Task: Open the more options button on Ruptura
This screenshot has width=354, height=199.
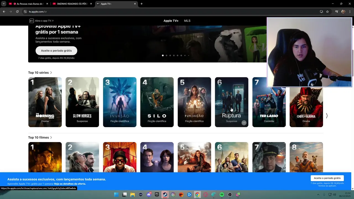Action: pyautogui.click(x=244, y=123)
